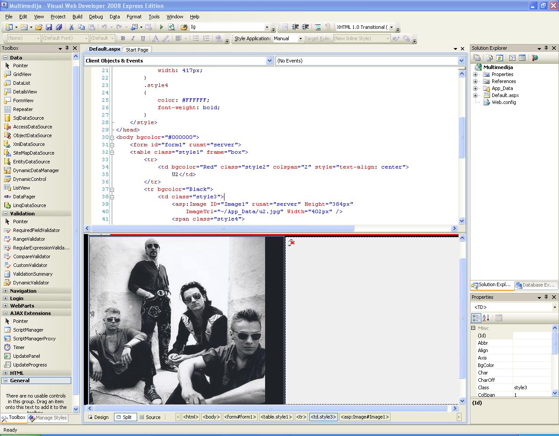Click the Solution Explorer Properties icon

tap(477, 58)
